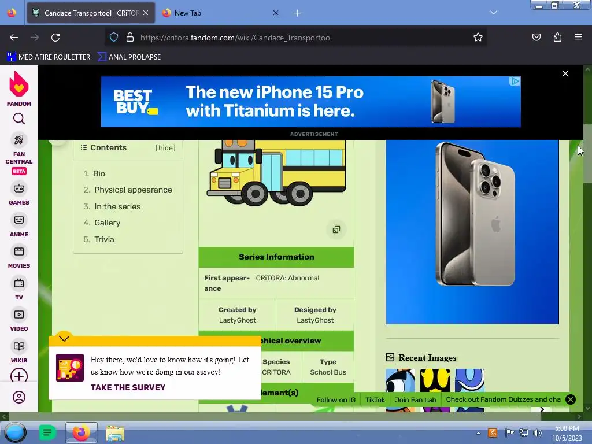Open the volume speaker tray icon
This screenshot has width=592, height=444.
(x=537, y=433)
